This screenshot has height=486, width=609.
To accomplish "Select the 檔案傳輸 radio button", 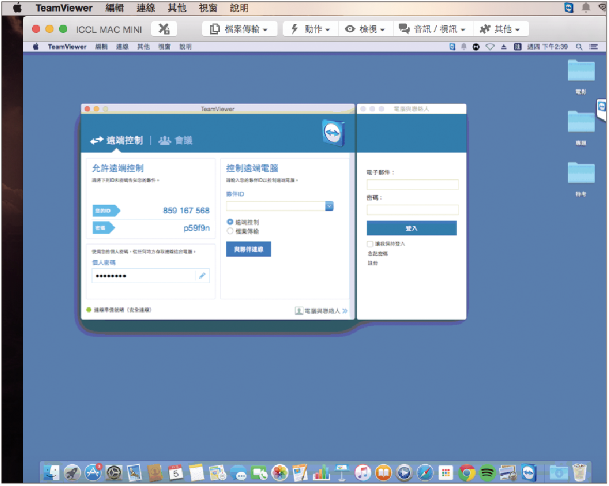I will tap(230, 231).
